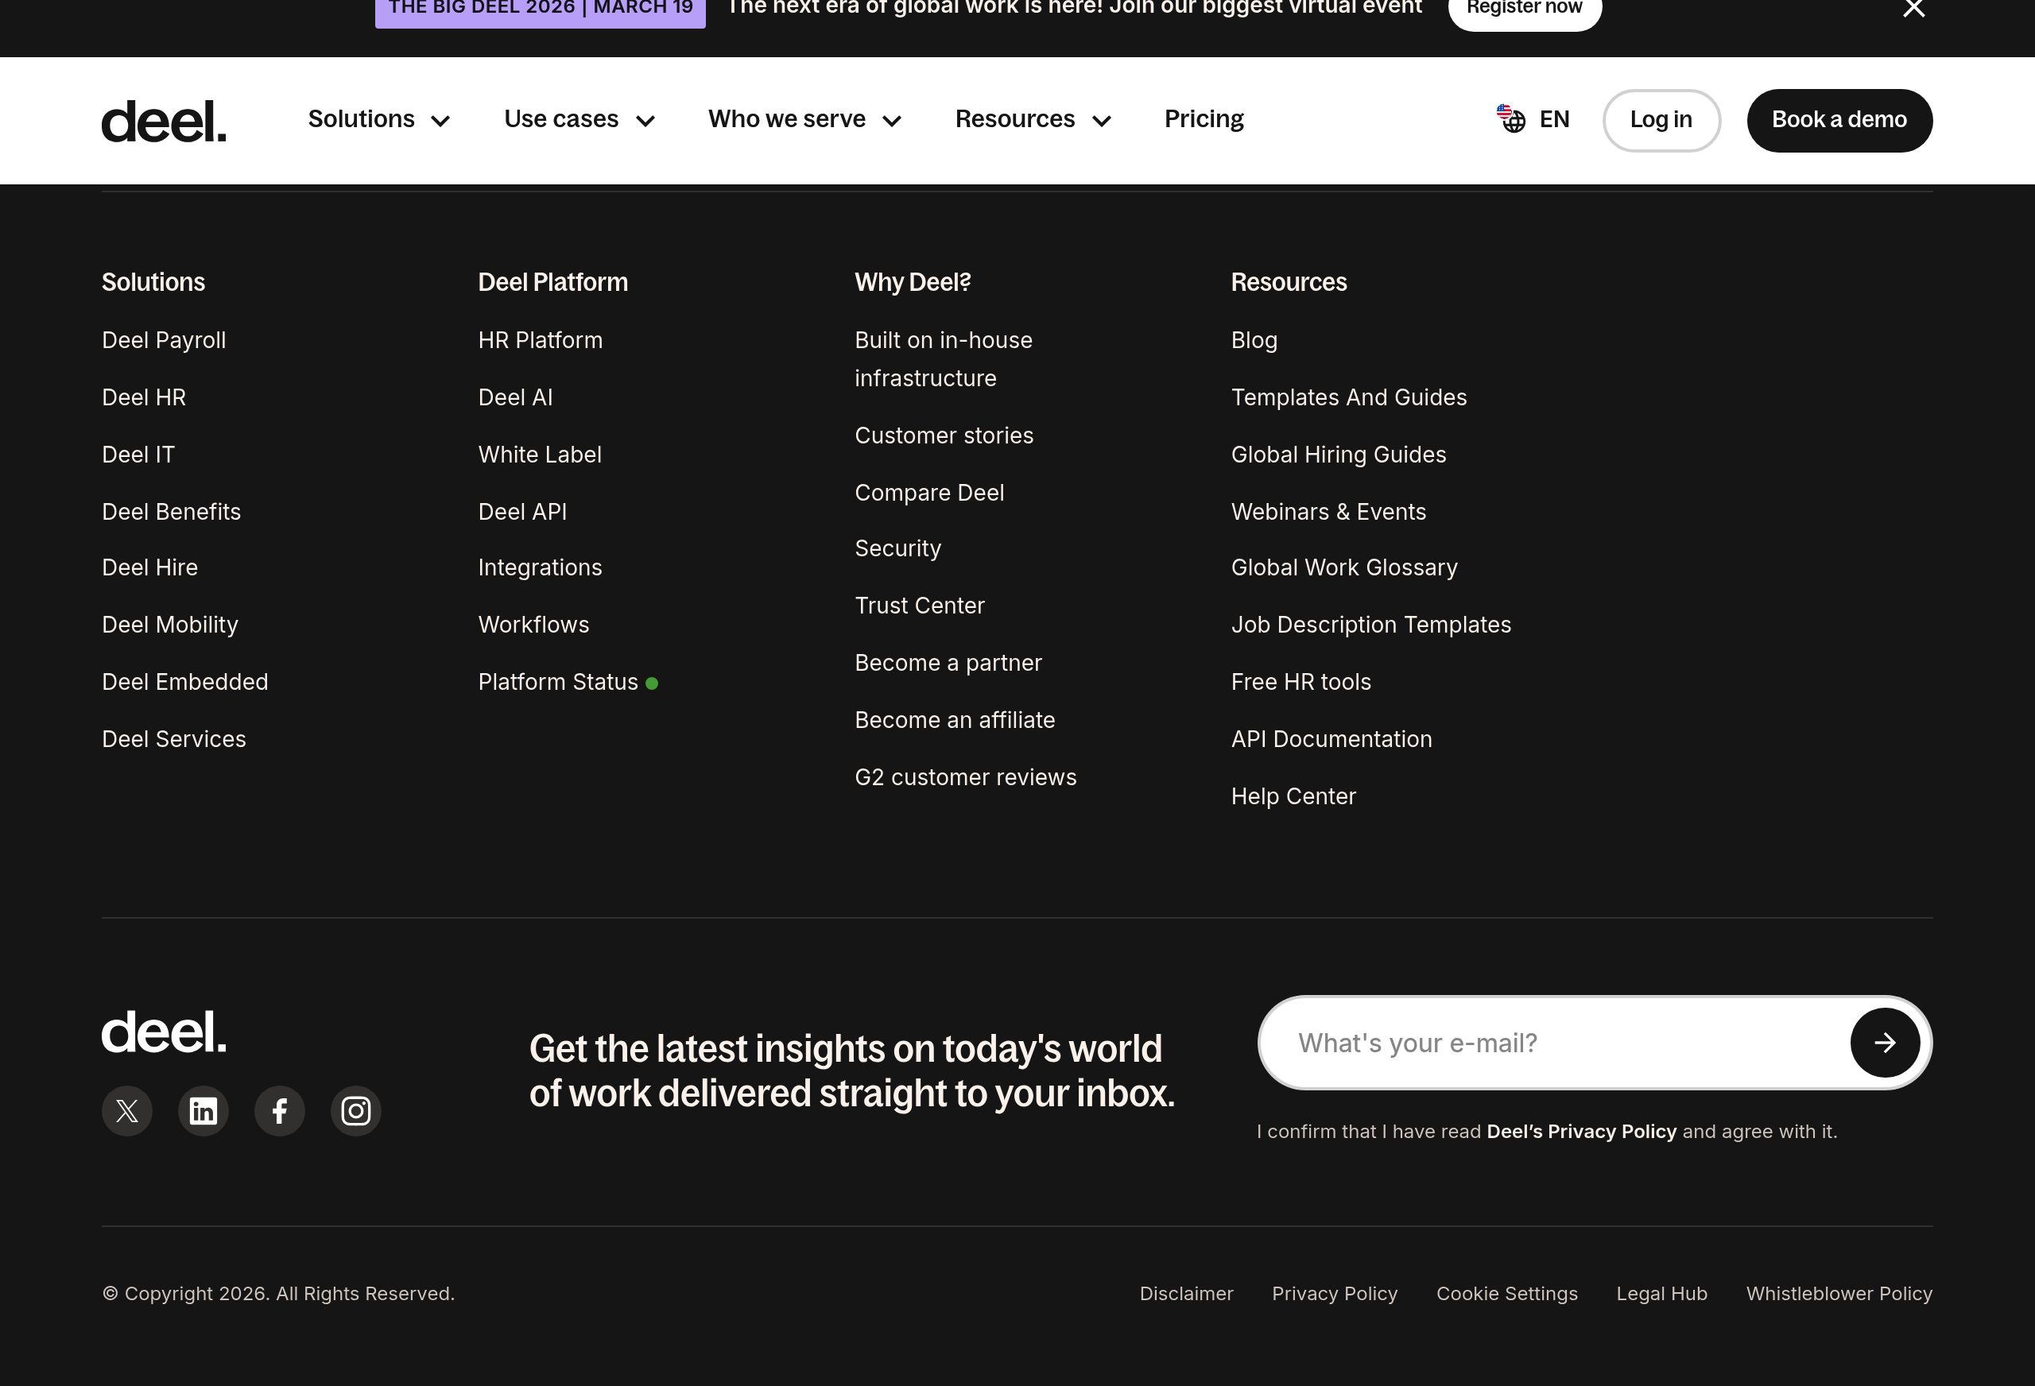Screen dimensions: 2035x1386
Task: Expand the Solutions navigation dropdown
Action: coord(378,119)
